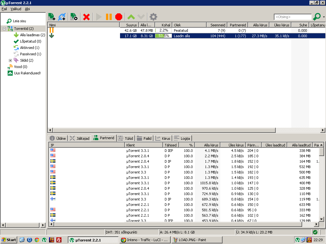
Task: Switch to the Jälitajad tab
Action: tap(80, 139)
